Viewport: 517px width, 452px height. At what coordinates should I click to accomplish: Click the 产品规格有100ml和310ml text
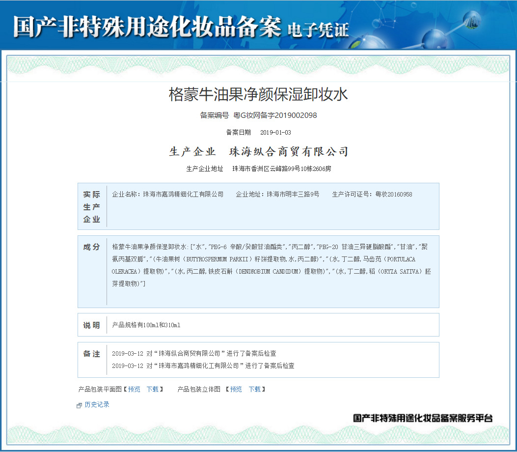tap(146, 325)
